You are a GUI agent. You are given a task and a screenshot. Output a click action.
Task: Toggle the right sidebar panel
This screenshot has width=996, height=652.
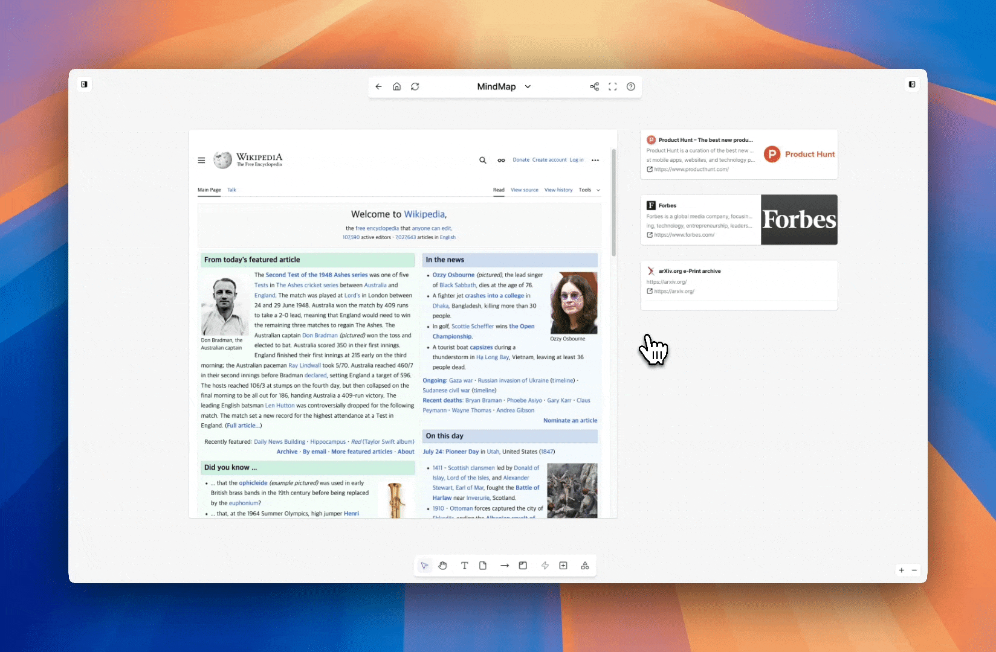tap(912, 85)
